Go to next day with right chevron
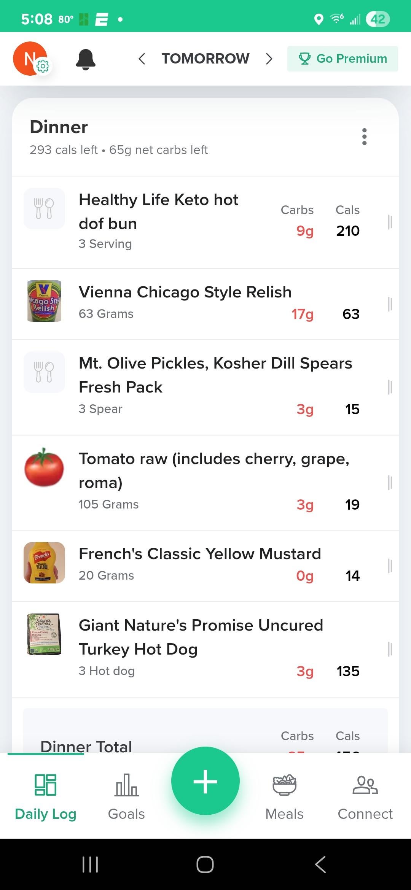Screen dimensions: 411x890 (x=269, y=59)
